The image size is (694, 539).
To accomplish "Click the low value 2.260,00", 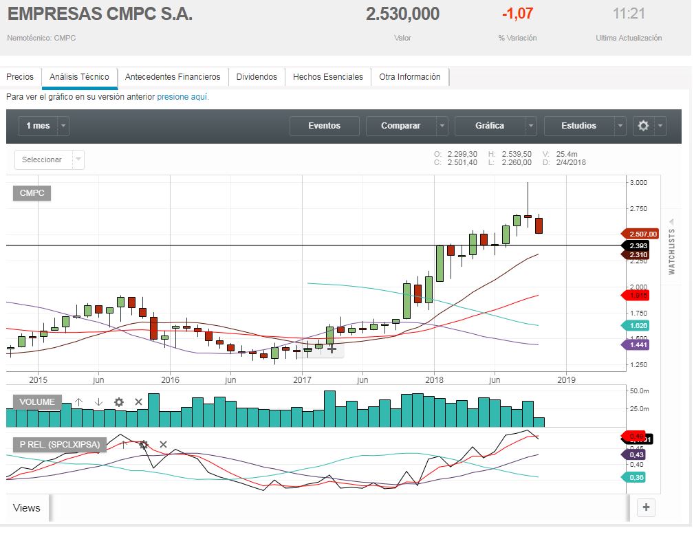I will [x=517, y=162].
